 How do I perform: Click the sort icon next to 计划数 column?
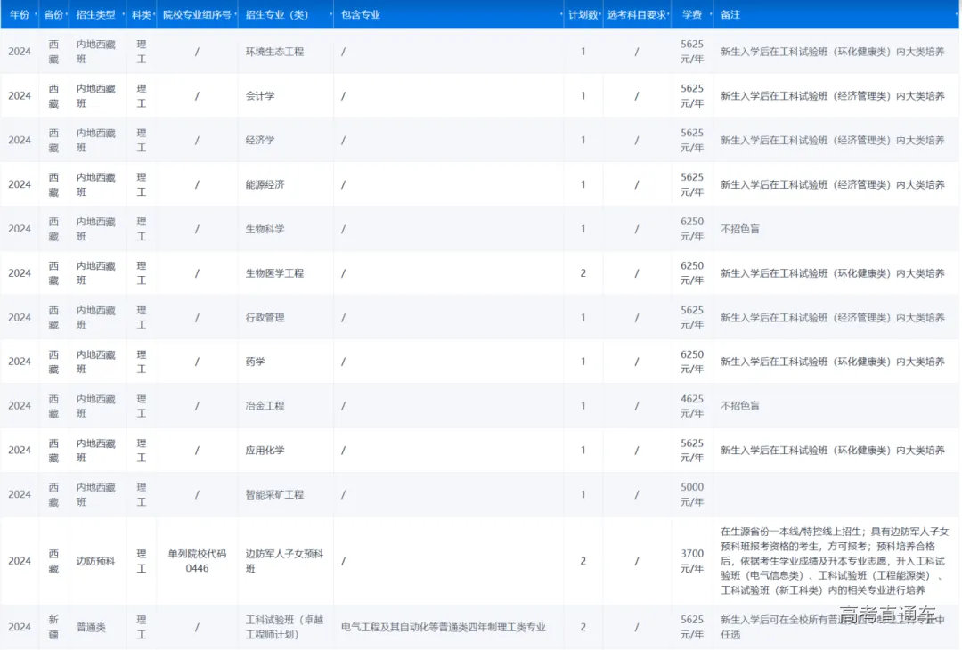click(x=601, y=15)
